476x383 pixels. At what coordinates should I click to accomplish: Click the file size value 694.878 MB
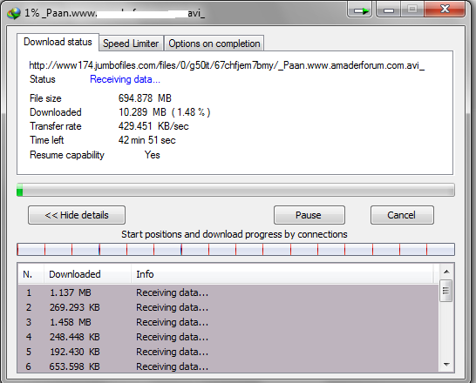pos(145,98)
